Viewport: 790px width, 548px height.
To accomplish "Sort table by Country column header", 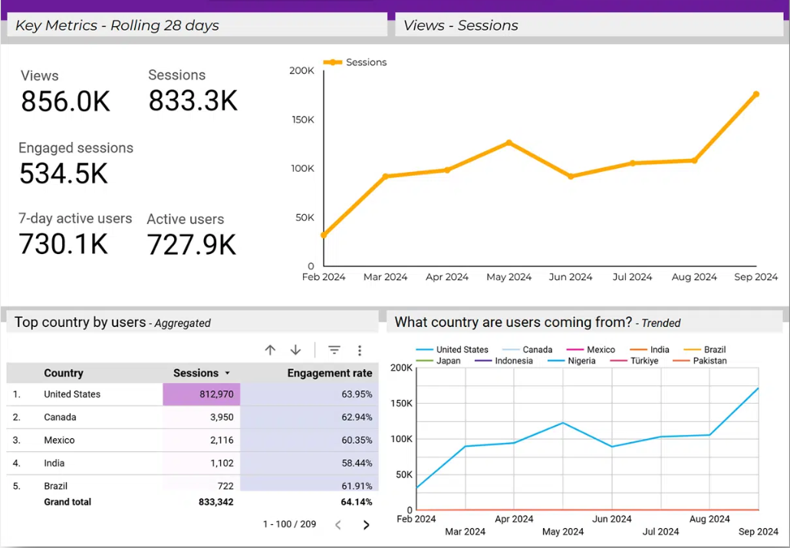I will (64, 373).
